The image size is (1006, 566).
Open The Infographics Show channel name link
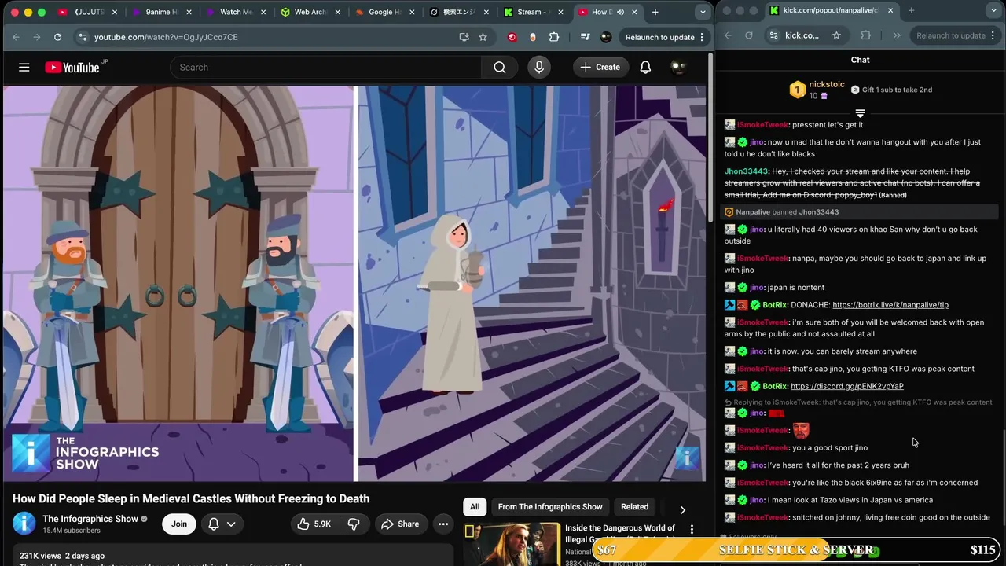[x=90, y=519]
